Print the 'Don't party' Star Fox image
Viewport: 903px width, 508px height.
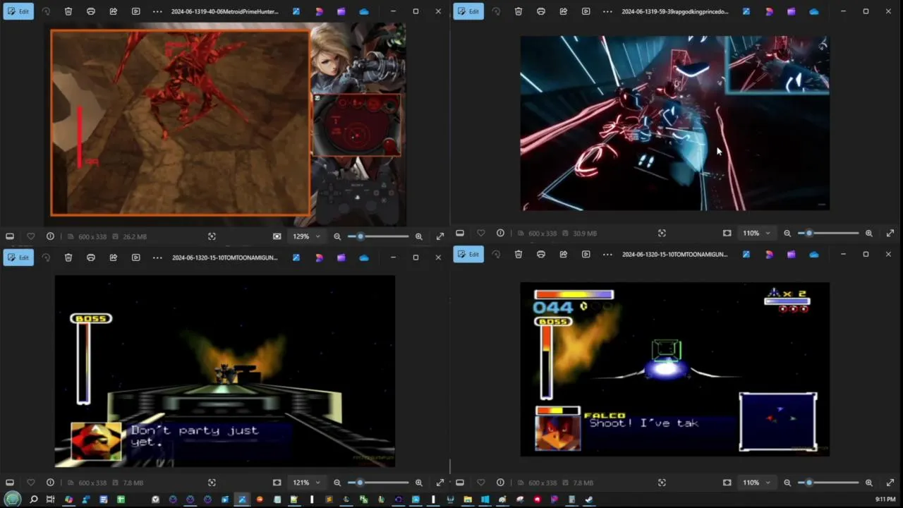point(91,258)
